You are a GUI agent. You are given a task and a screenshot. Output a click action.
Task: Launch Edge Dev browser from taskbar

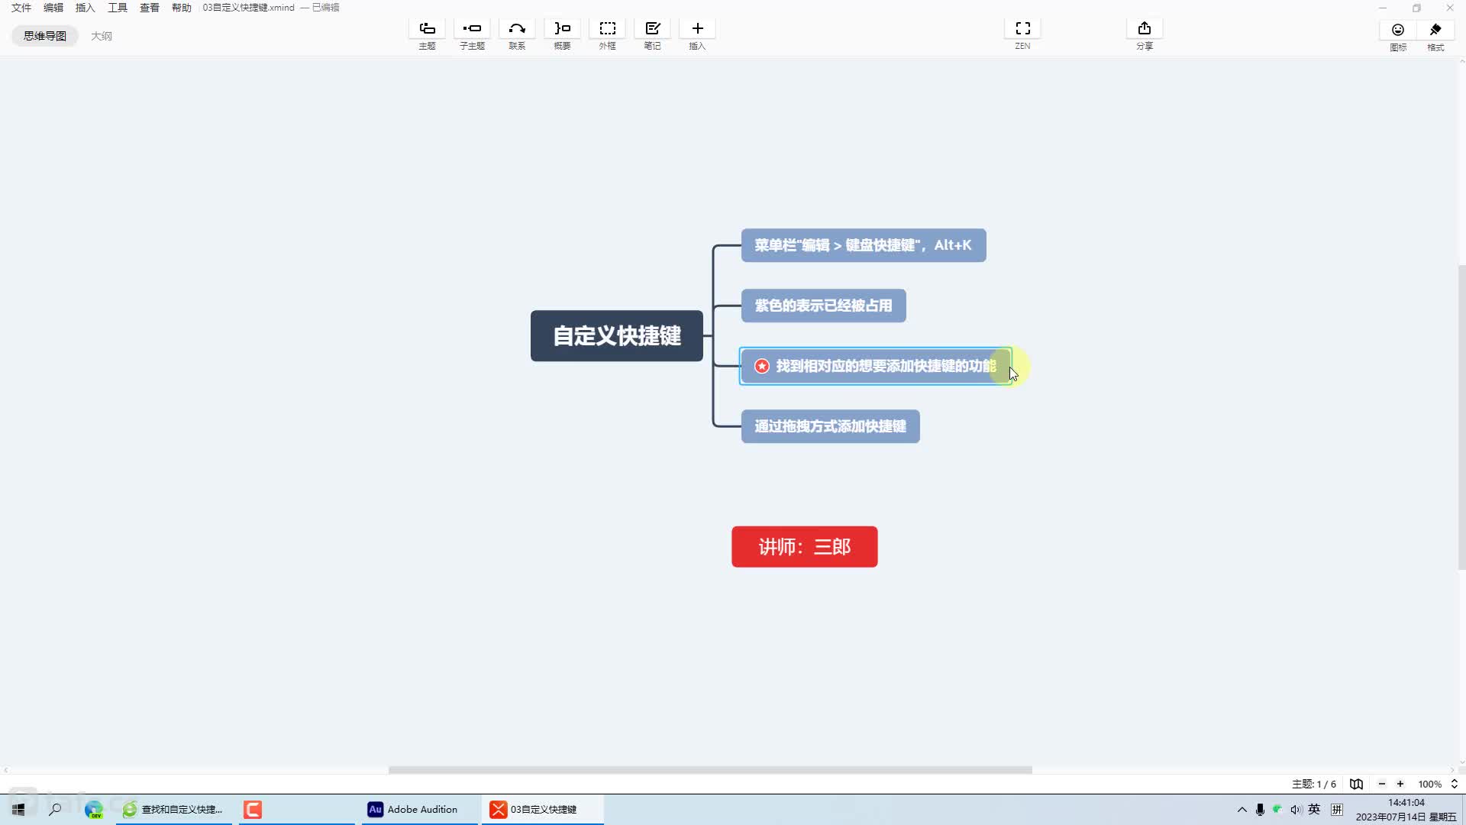click(94, 809)
